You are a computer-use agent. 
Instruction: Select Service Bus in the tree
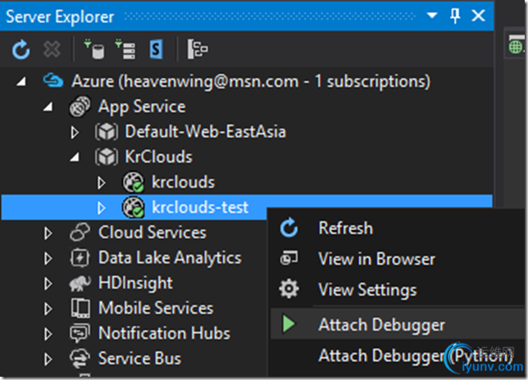coord(139,359)
